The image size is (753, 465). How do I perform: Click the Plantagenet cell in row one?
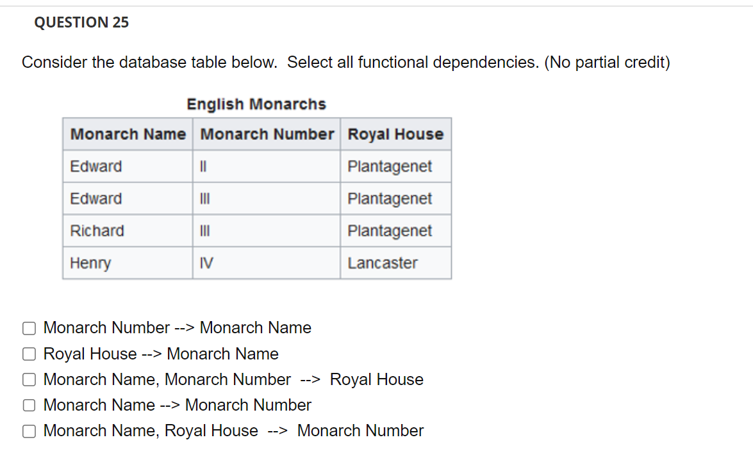390,166
